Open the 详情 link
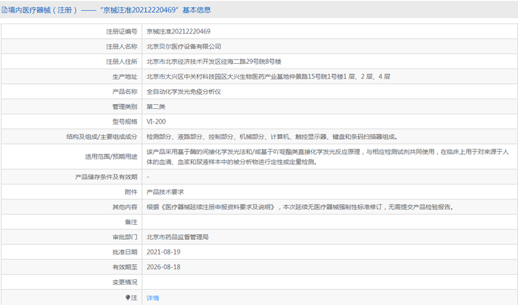Viewport: 518px width, 305px height. coord(152,298)
